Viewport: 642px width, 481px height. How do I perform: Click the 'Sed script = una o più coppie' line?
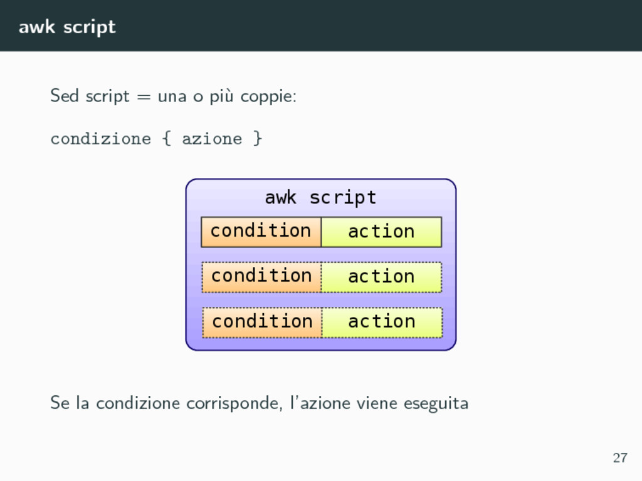[x=173, y=96]
